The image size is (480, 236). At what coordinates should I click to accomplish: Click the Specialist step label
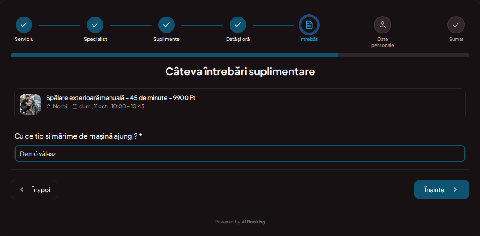click(x=96, y=39)
